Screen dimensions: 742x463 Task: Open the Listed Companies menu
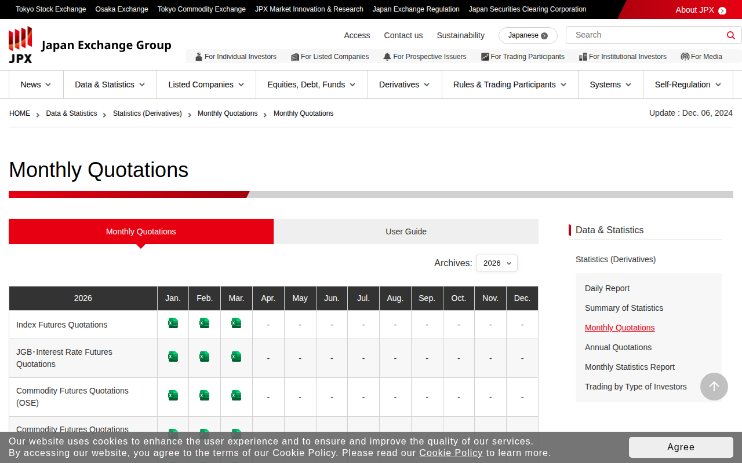[206, 84]
